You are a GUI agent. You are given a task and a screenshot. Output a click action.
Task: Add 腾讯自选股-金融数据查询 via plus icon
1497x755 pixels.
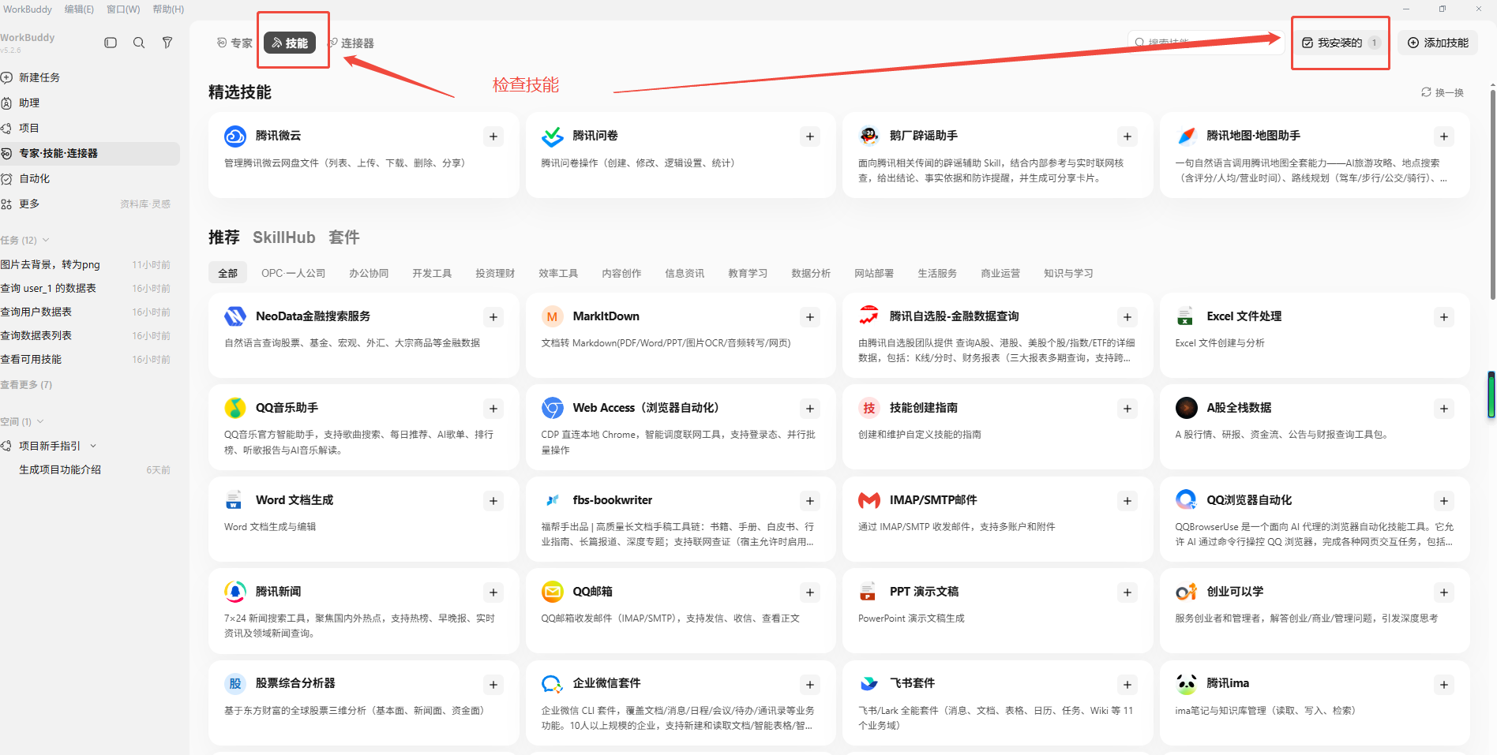[1127, 317]
